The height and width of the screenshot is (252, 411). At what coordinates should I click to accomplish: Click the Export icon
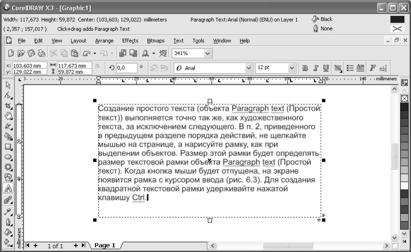(x=133, y=53)
